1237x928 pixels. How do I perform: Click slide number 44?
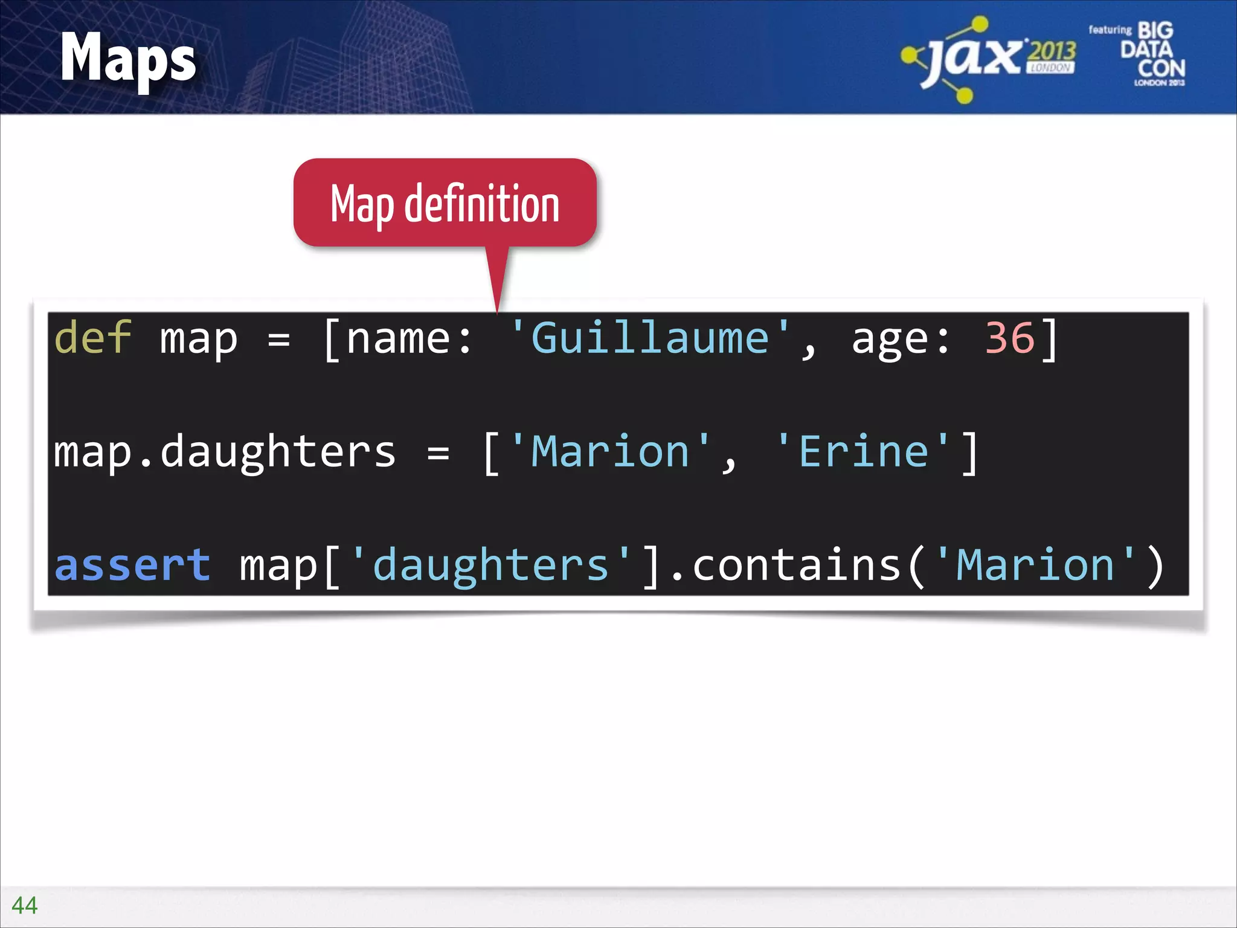tap(25, 905)
